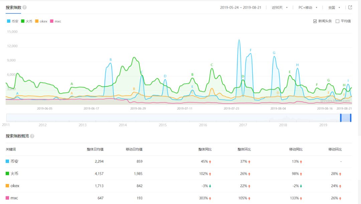Open the 近90天 time range dropdown
The width and height of the screenshot is (361, 204).
click(279, 8)
